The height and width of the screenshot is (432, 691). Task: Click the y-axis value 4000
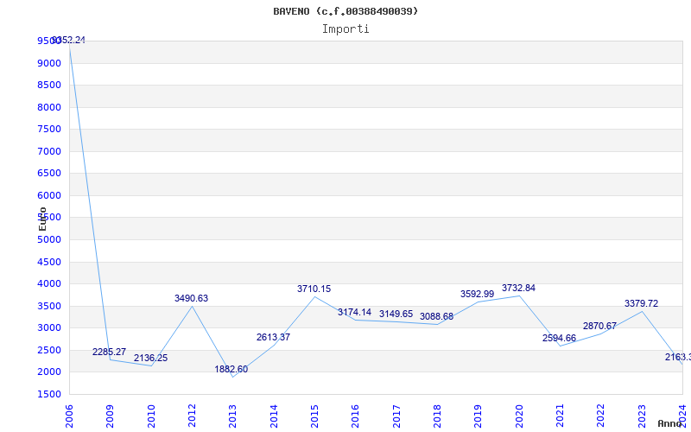(x=49, y=284)
